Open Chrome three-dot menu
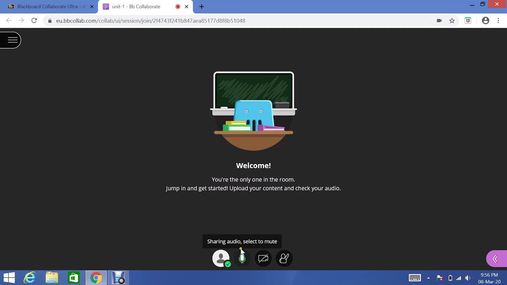The image size is (507, 285). (498, 21)
